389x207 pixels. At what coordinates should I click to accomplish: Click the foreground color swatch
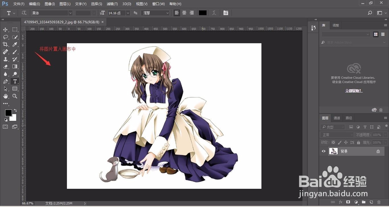[x=8, y=113]
